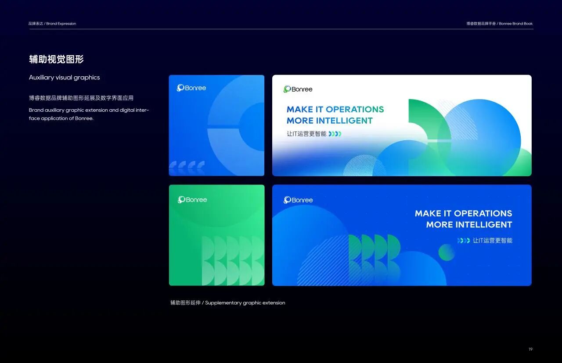Screen dimensions: 562x363
Task: Click the Bonree logo on the white banner
Action: point(298,89)
